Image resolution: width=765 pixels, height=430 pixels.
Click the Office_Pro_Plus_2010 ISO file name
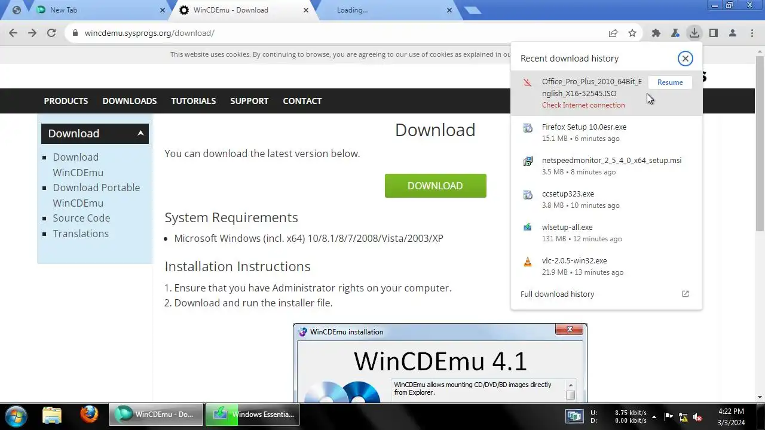(x=592, y=87)
